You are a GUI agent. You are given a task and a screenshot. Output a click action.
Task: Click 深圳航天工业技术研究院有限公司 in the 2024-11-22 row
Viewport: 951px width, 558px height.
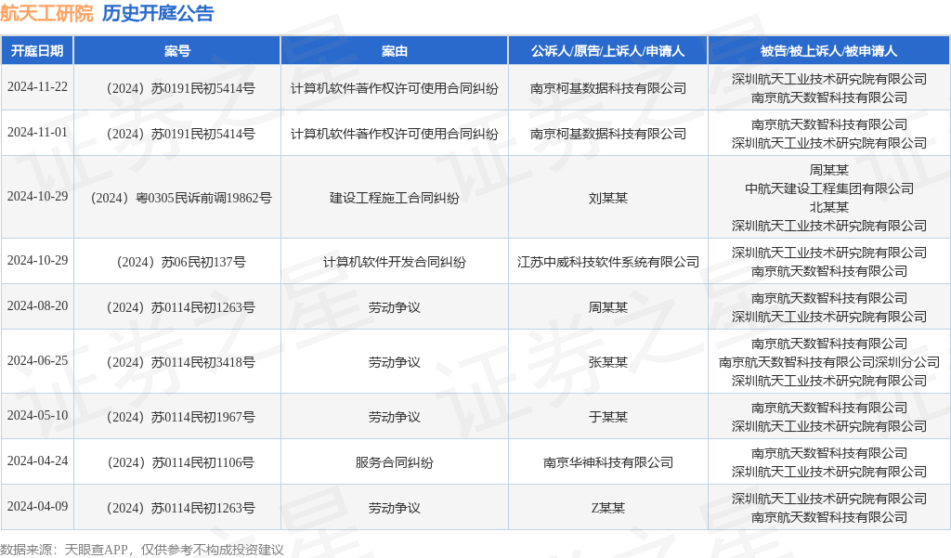829,79
